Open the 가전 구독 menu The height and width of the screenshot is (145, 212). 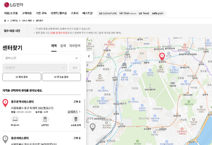[x=41, y=13]
